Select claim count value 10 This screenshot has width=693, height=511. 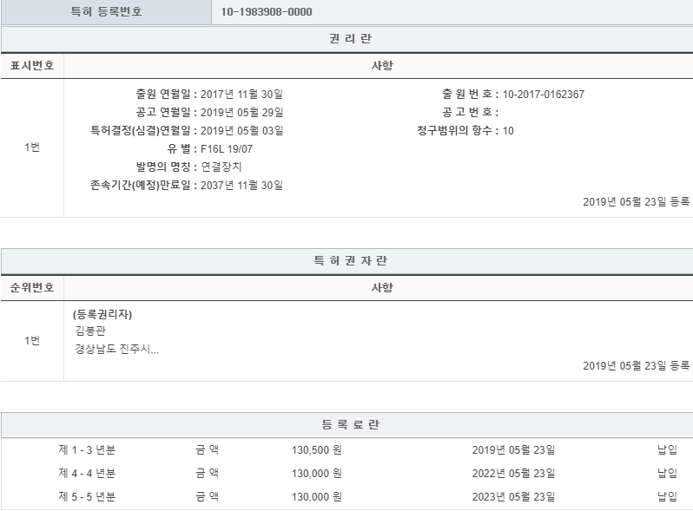click(508, 131)
